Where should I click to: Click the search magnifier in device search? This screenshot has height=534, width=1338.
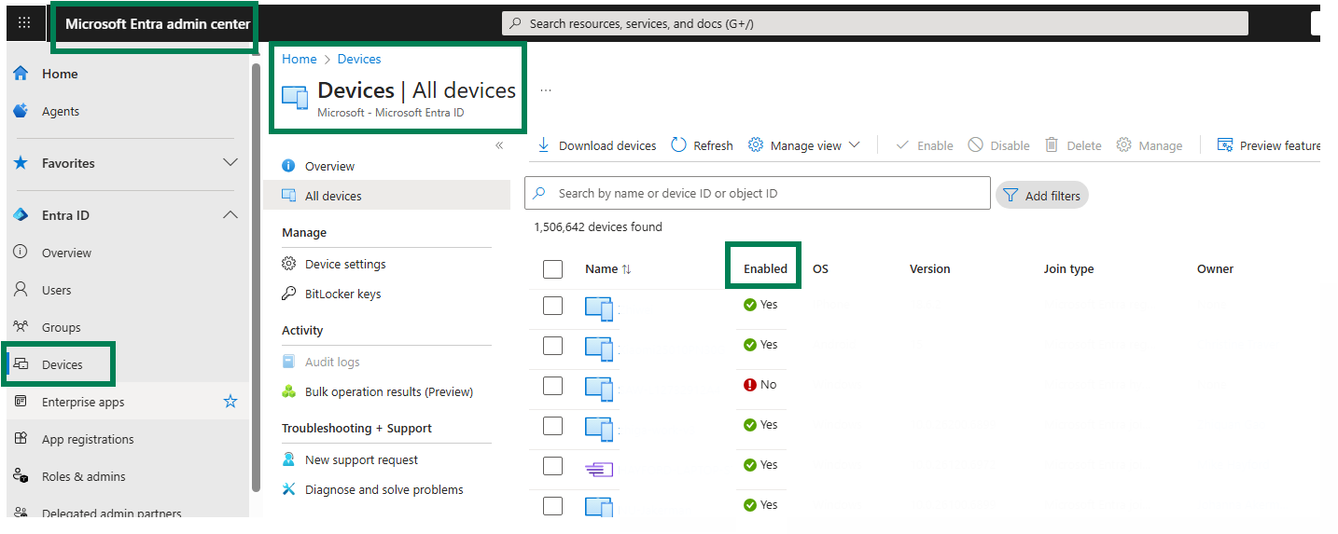540,194
